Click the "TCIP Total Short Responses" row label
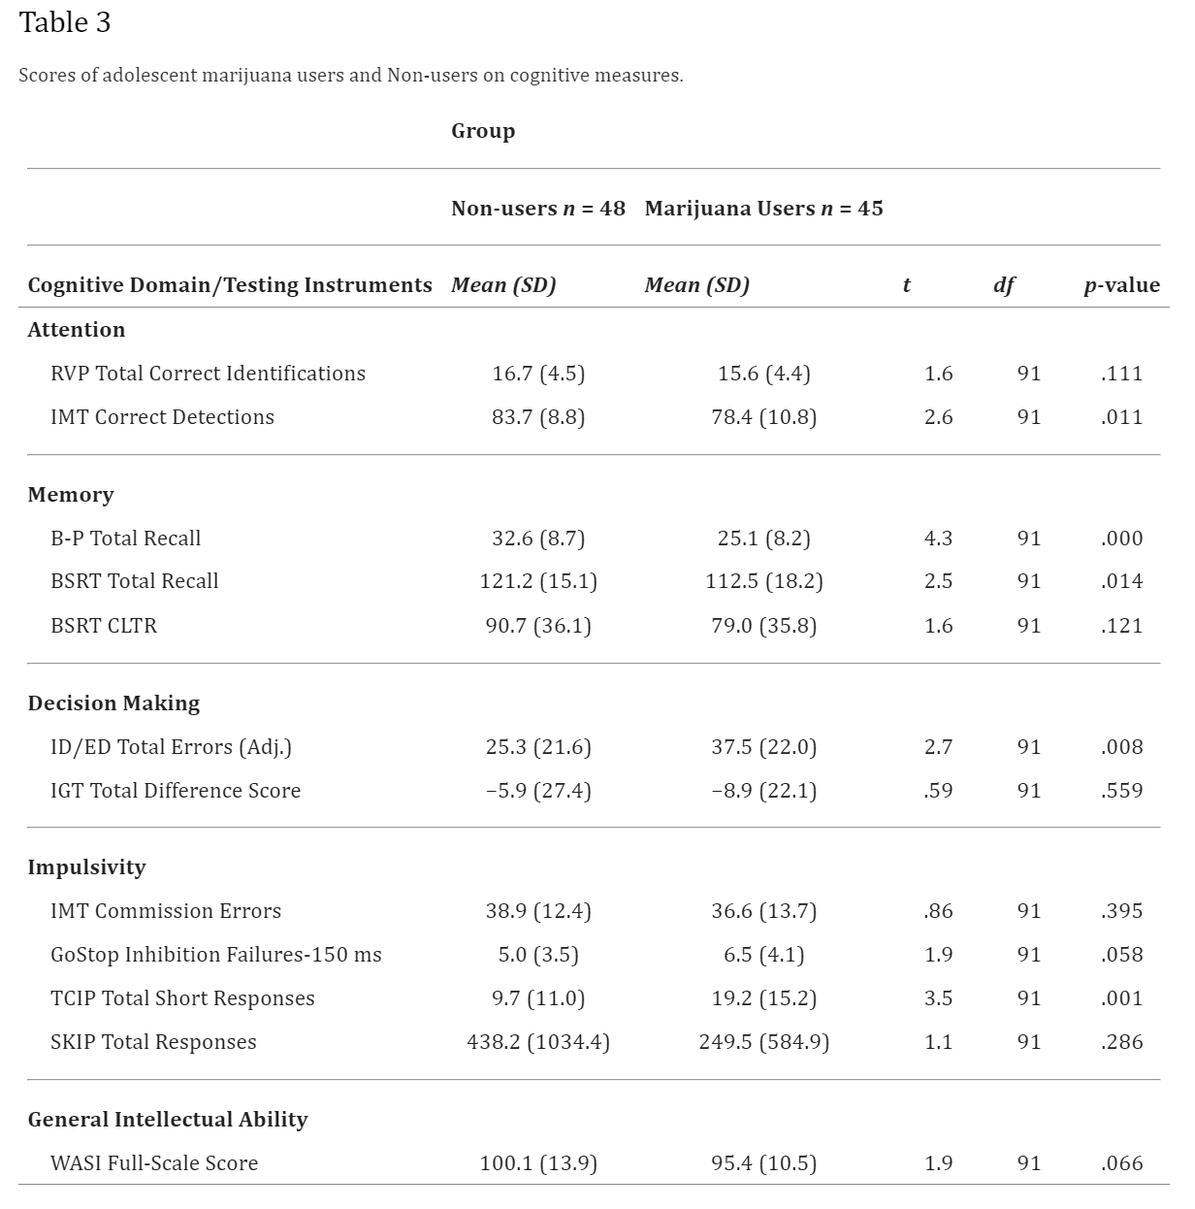The height and width of the screenshot is (1209, 1195). click(x=182, y=998)
